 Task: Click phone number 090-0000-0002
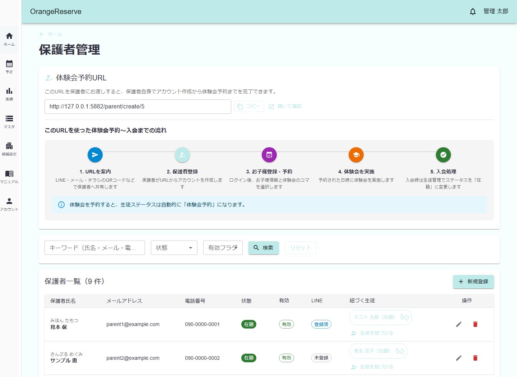tap(202, 358)
